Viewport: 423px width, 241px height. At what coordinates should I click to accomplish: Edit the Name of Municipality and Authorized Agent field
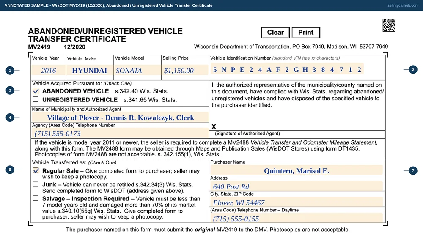[x=120, y=117]
